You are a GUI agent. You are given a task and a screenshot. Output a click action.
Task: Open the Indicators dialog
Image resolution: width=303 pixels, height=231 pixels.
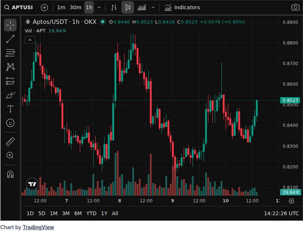tap(182, 7)
